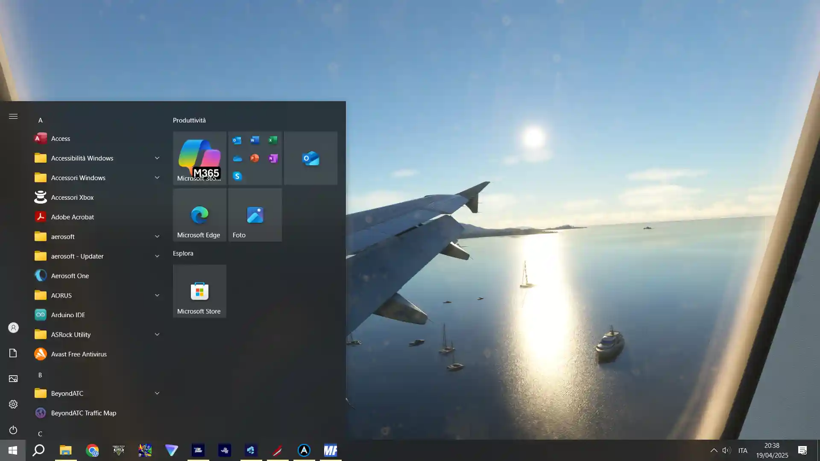
Task: Click the Power button in Start sidebar
Action: tap(13, 429)
